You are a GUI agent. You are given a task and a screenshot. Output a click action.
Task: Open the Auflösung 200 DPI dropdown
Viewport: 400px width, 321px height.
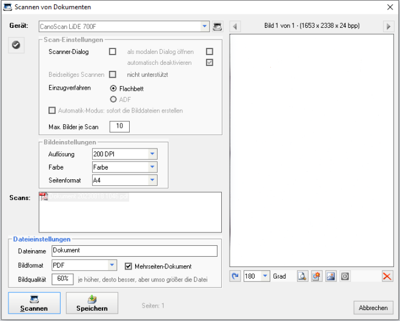[152, 154]
